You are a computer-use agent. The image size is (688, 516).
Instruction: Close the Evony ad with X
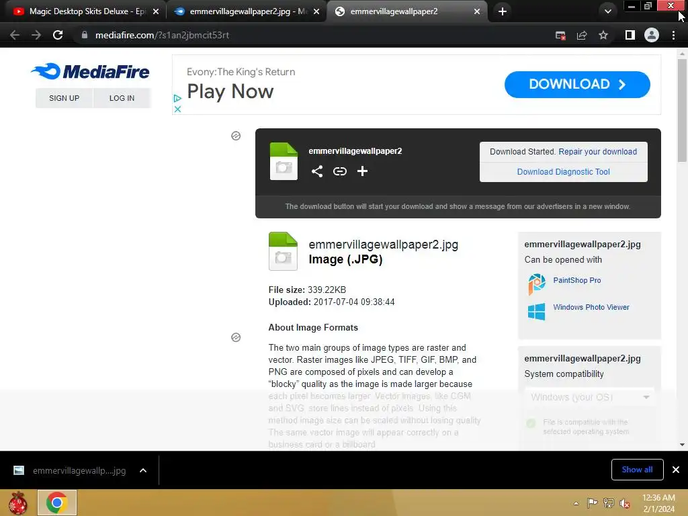tap(177, 110)
